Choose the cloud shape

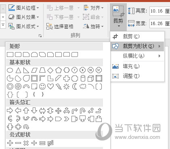click(x=83, y=86)
